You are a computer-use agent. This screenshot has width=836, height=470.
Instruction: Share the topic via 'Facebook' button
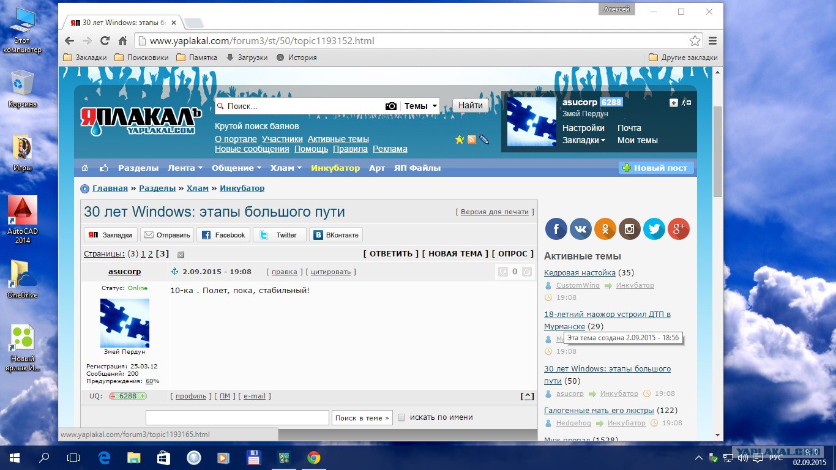223,235
